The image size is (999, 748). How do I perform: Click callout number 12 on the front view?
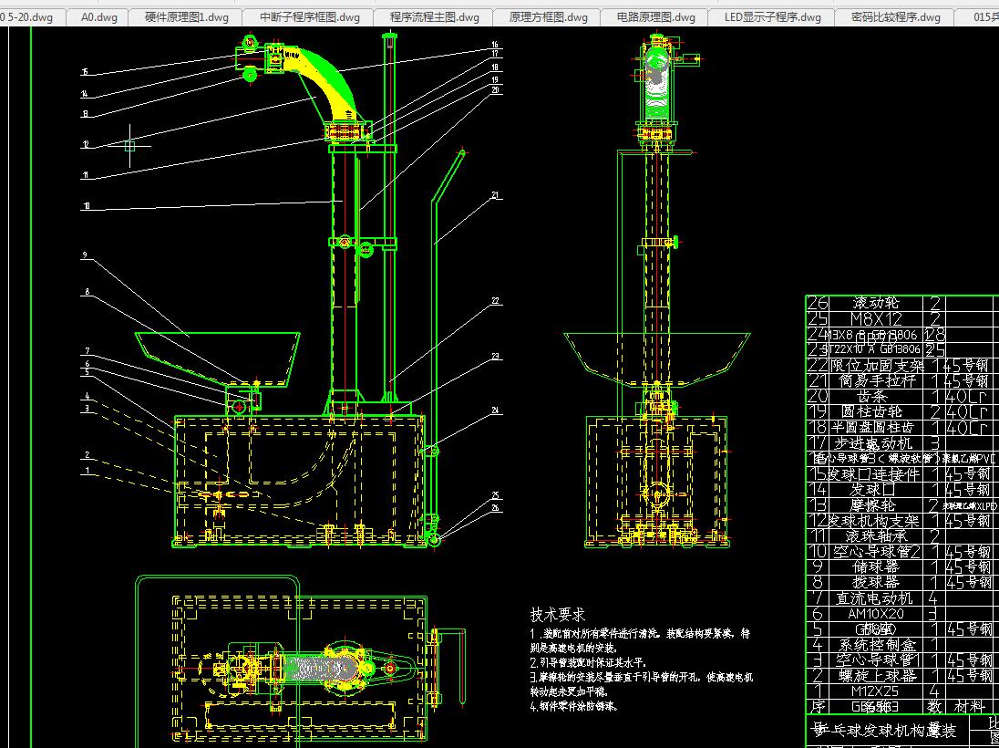[86, 145]
